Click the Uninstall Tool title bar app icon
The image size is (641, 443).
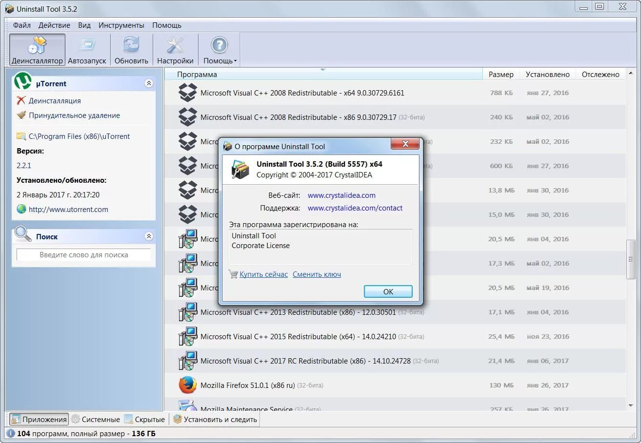point(9,9)
